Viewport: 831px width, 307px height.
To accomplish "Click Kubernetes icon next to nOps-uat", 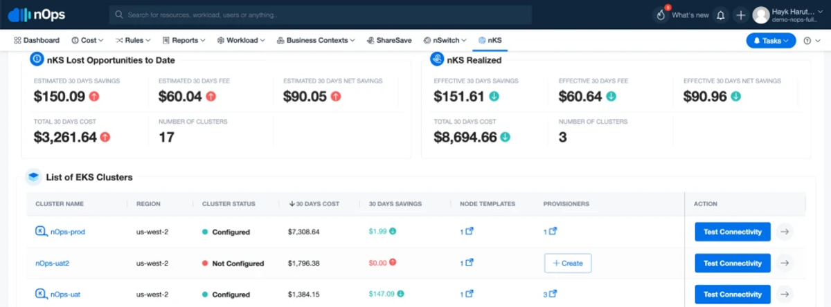I will click(x=41, y=295).
